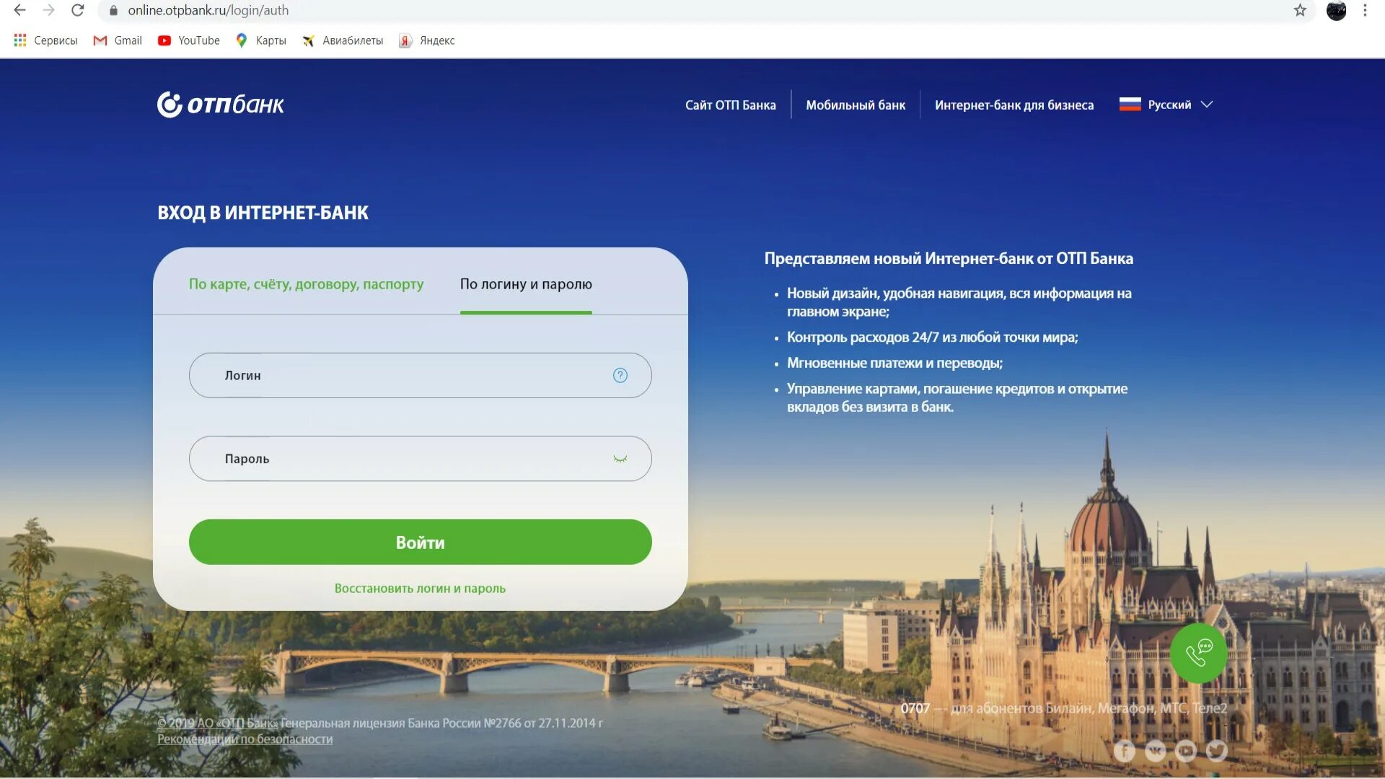Click the Facebook social media icon
This screenshot has height=779, width=1385.
point(1125,750)
